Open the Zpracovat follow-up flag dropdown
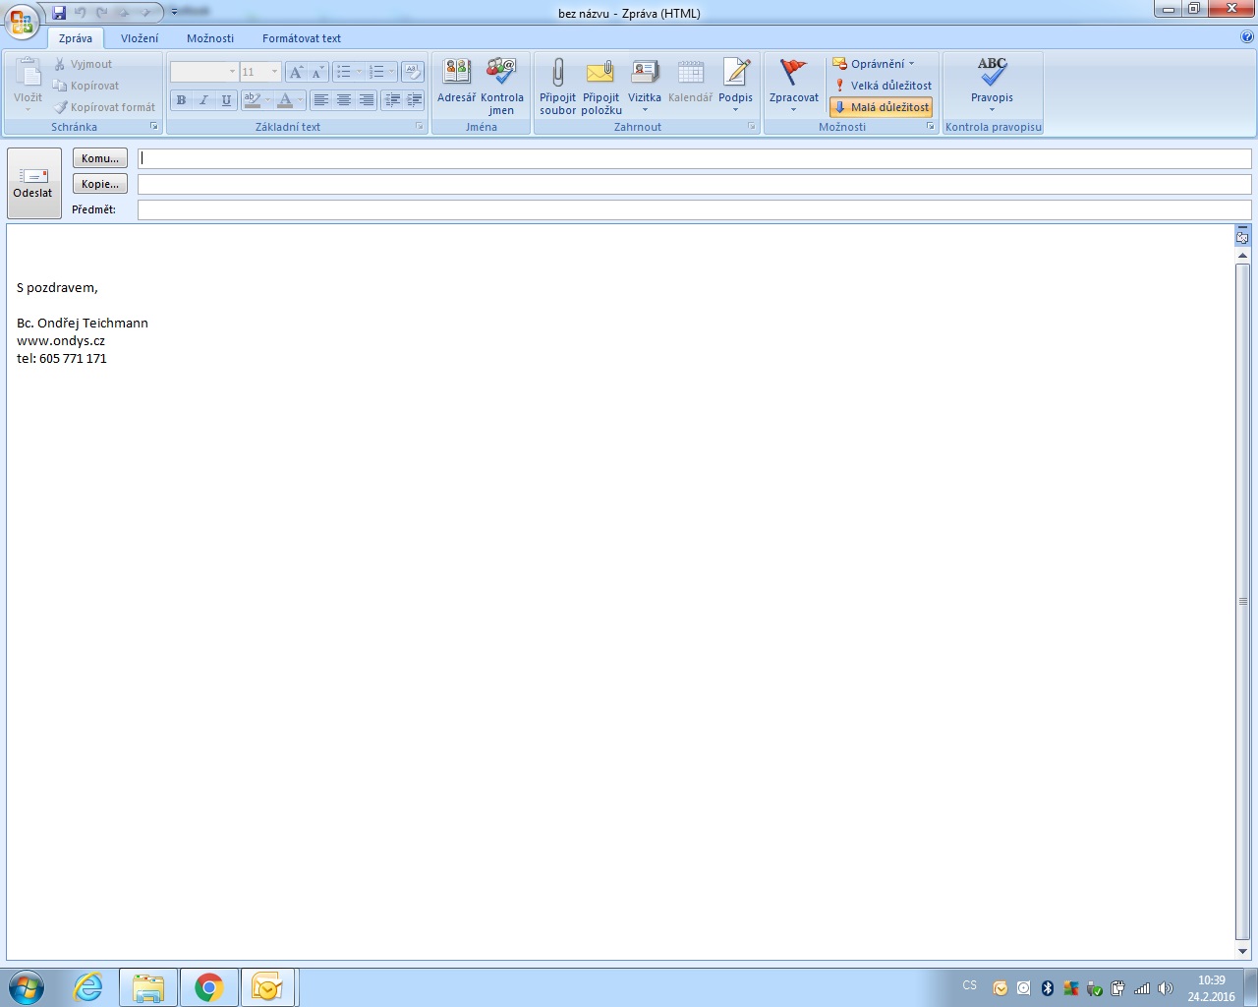This screenshot has width=1258, height=1007. [x=793, y=109]
